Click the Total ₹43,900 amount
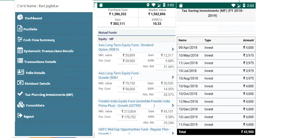 pos(247,132)
